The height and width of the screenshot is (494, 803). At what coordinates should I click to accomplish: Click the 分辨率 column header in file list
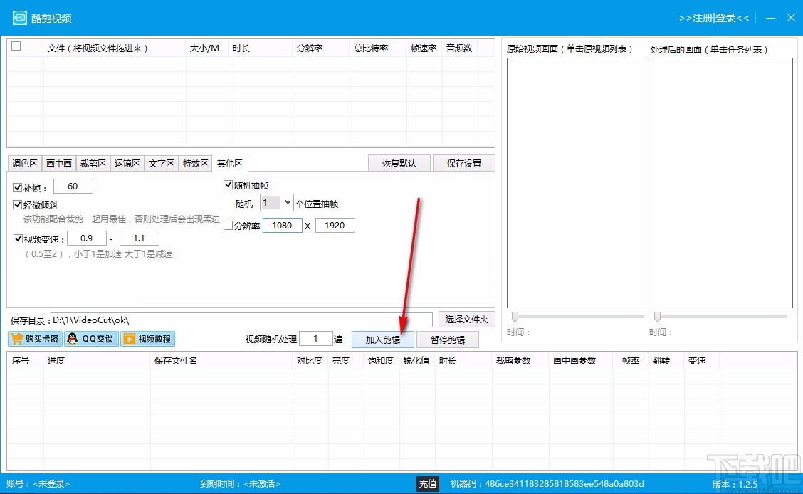320,48
